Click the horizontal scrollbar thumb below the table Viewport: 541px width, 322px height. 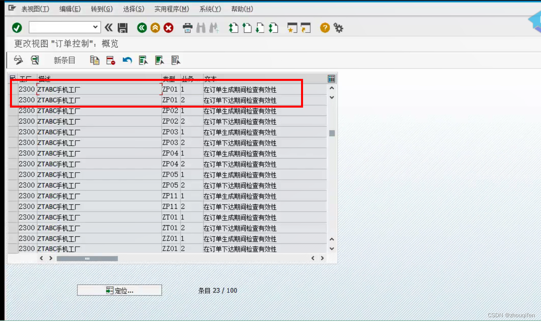tap(87, 259)
